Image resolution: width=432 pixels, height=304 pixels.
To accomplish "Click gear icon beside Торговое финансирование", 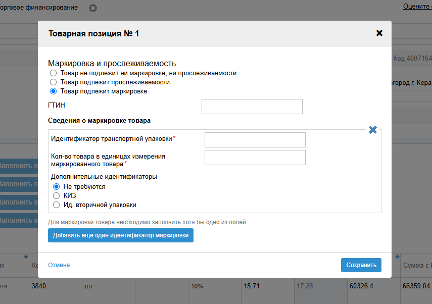I will coord(92,8).
